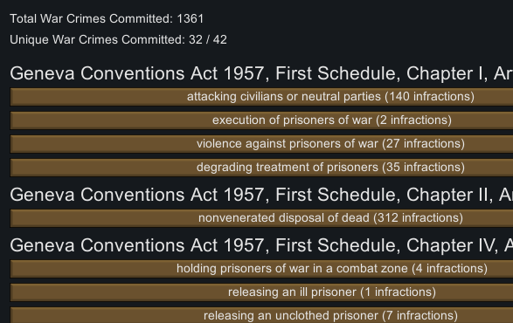Screen dimensions: 513x323
Task: Click the Chapter IV Geneva Conventions heading
Action: tap(261, 245)
